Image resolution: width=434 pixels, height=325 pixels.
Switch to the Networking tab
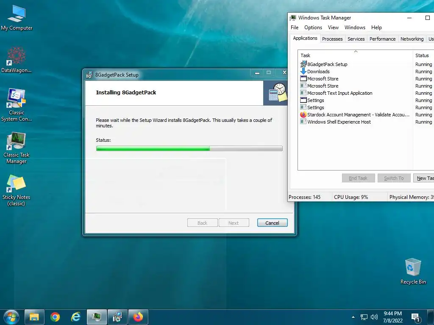[412, 39]
